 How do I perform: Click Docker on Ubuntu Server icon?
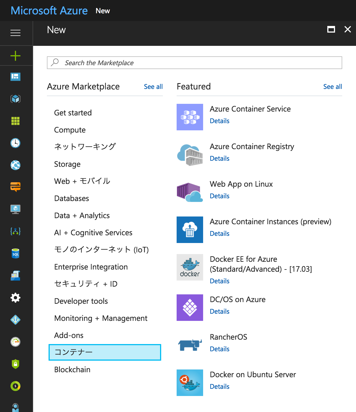click(x=190, y=383)
